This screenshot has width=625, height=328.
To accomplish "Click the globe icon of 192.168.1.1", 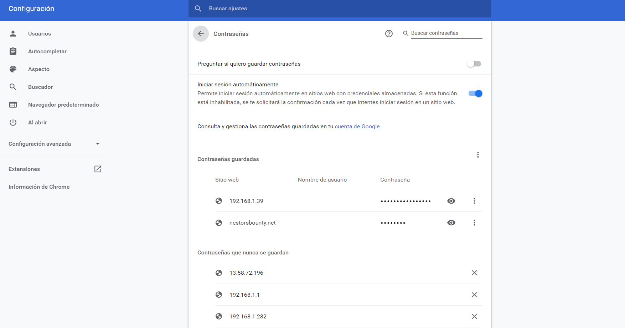I will (219, 295).
